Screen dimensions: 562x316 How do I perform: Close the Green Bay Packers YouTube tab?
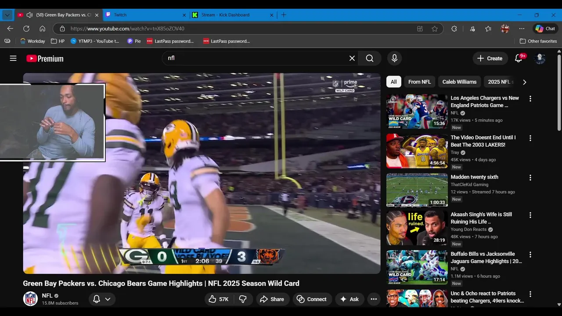[x=97, y=15]
